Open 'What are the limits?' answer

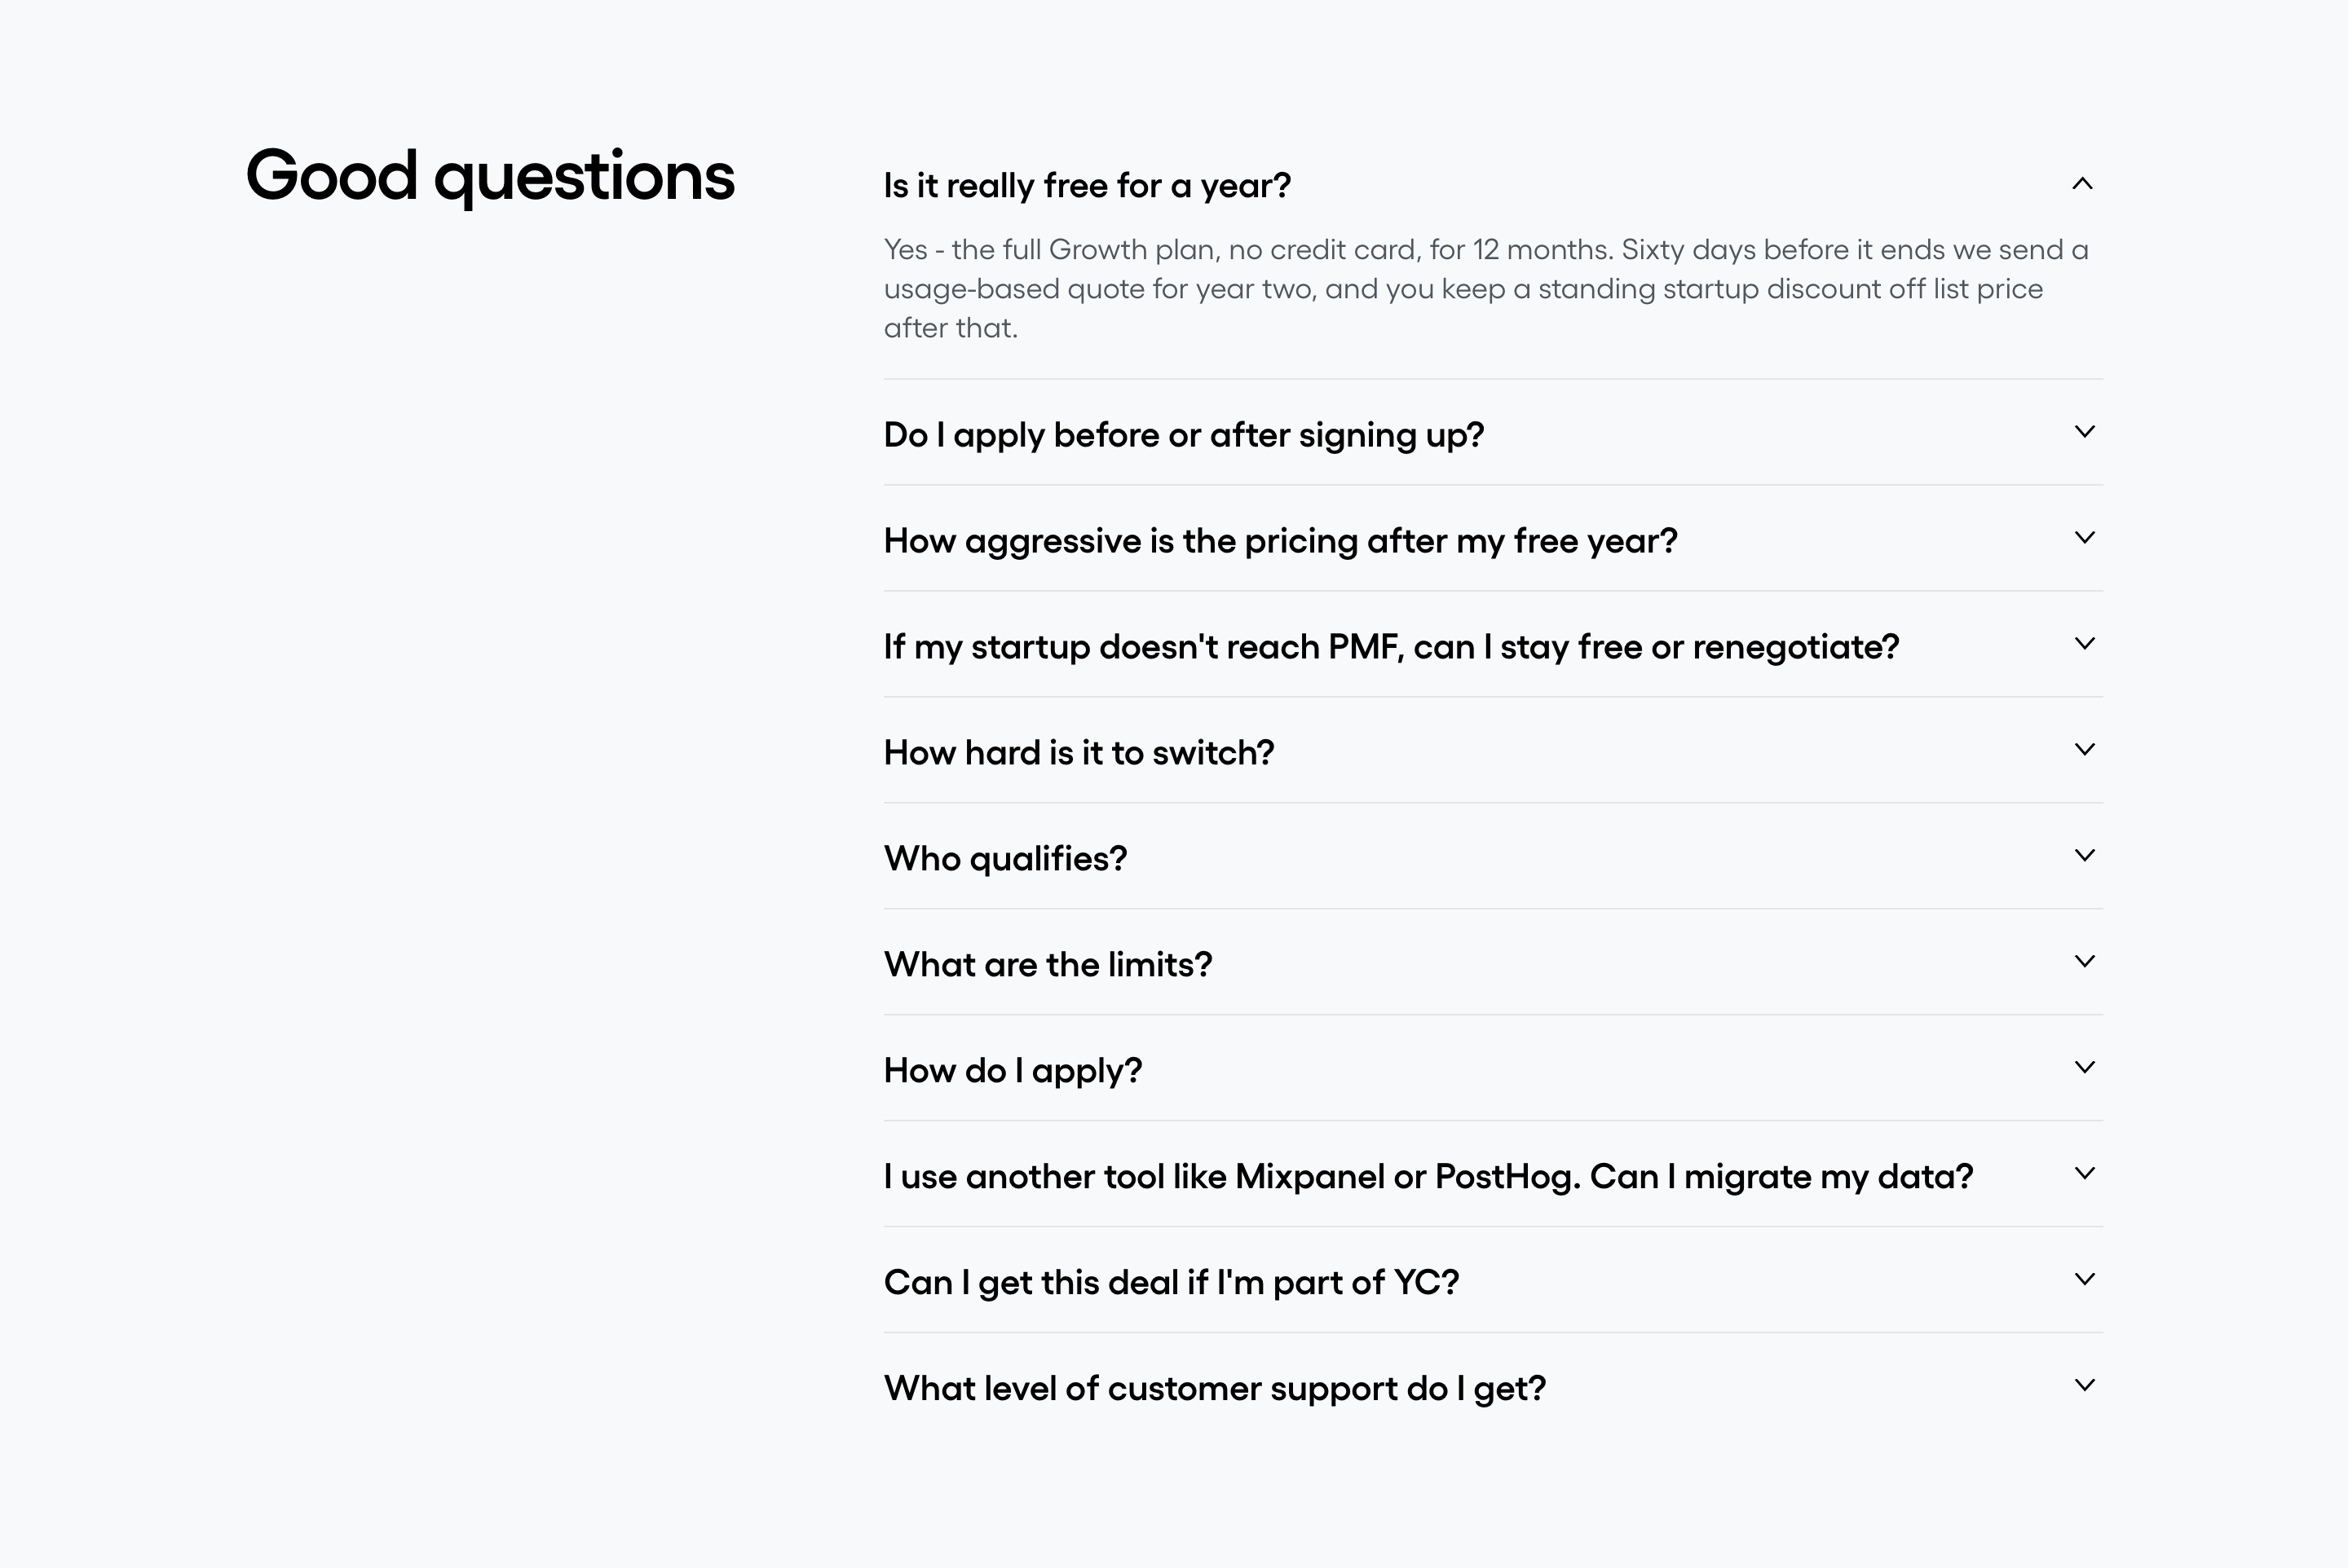pos(1048,964)
